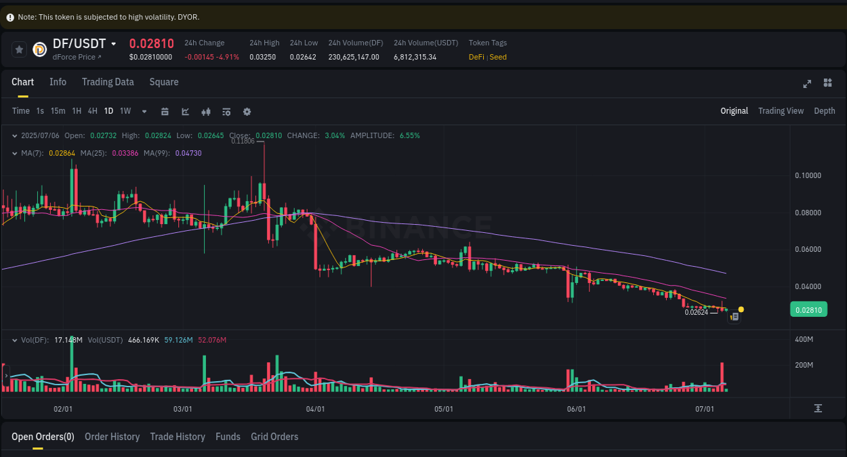Open the chart settings gear icon
The width and height of the screenshot is (847, 457).
point(247,111)
